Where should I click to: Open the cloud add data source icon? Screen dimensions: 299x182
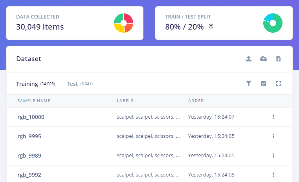click(x=264, y=59)
